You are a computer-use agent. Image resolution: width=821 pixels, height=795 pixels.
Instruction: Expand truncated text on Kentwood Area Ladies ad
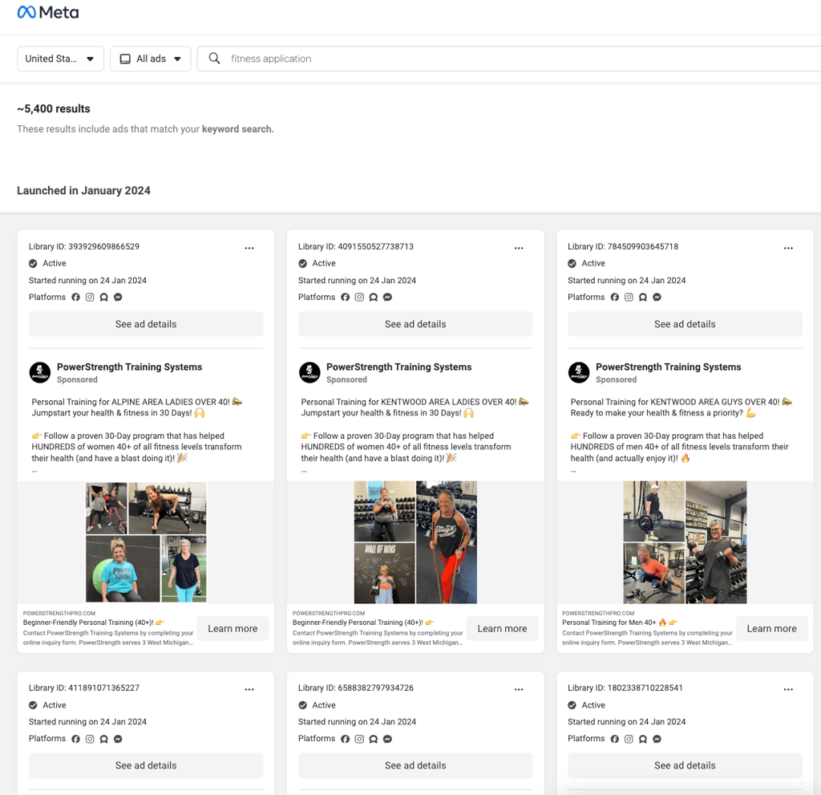tap(304, 471)
